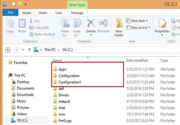Select the PerfLogs folder icon
180x125 pixels.
click(55, 121)
